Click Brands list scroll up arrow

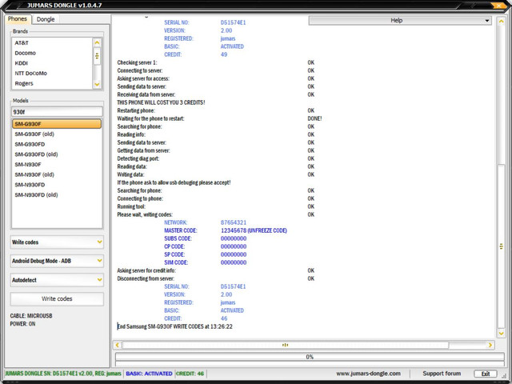(97, 42)
